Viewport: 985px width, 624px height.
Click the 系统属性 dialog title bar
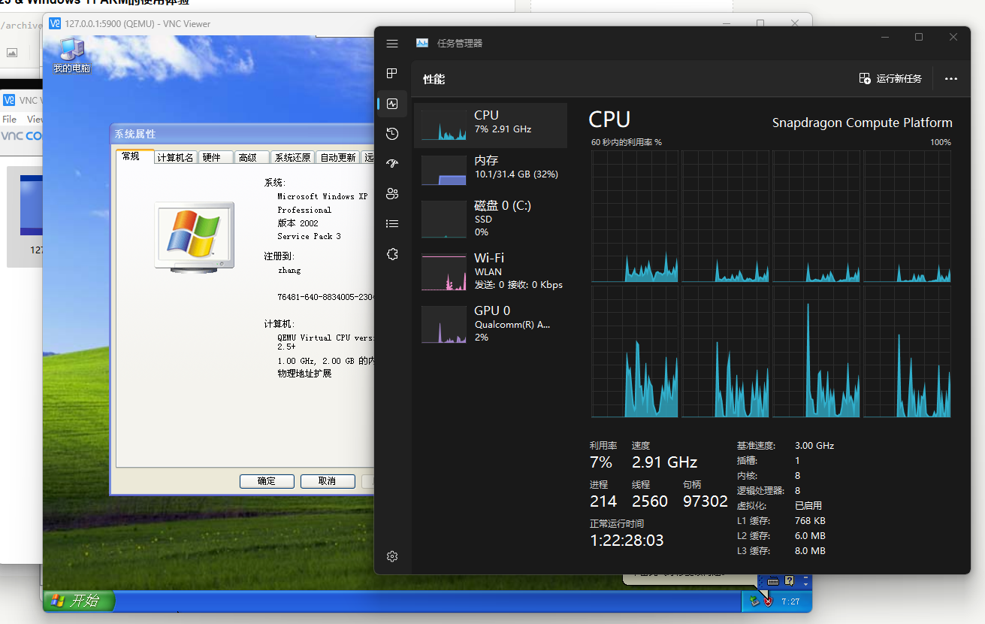click(242, 134)
